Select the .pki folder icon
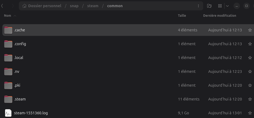254x118 pixels. (x=9, y=85)
